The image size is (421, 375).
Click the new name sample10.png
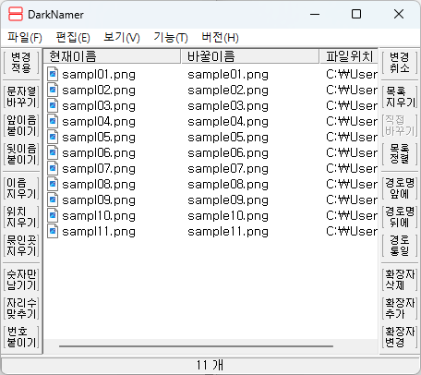[228, 216]
